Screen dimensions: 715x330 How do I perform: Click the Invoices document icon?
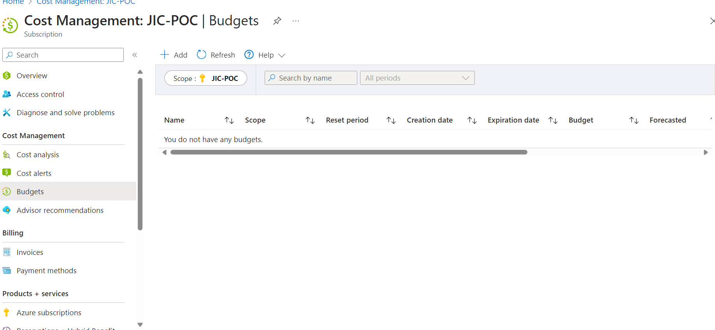(x=7, y=252)
